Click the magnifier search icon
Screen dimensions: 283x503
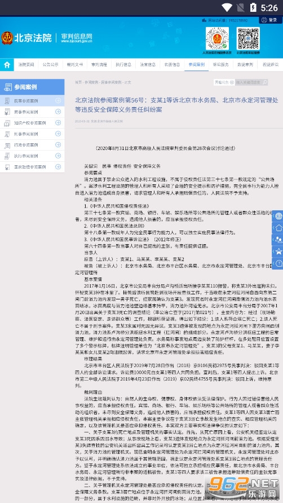(265, 82)
